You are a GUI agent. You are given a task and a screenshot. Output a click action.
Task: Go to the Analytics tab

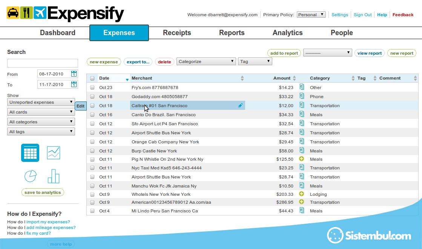click(x=287, y=32)
